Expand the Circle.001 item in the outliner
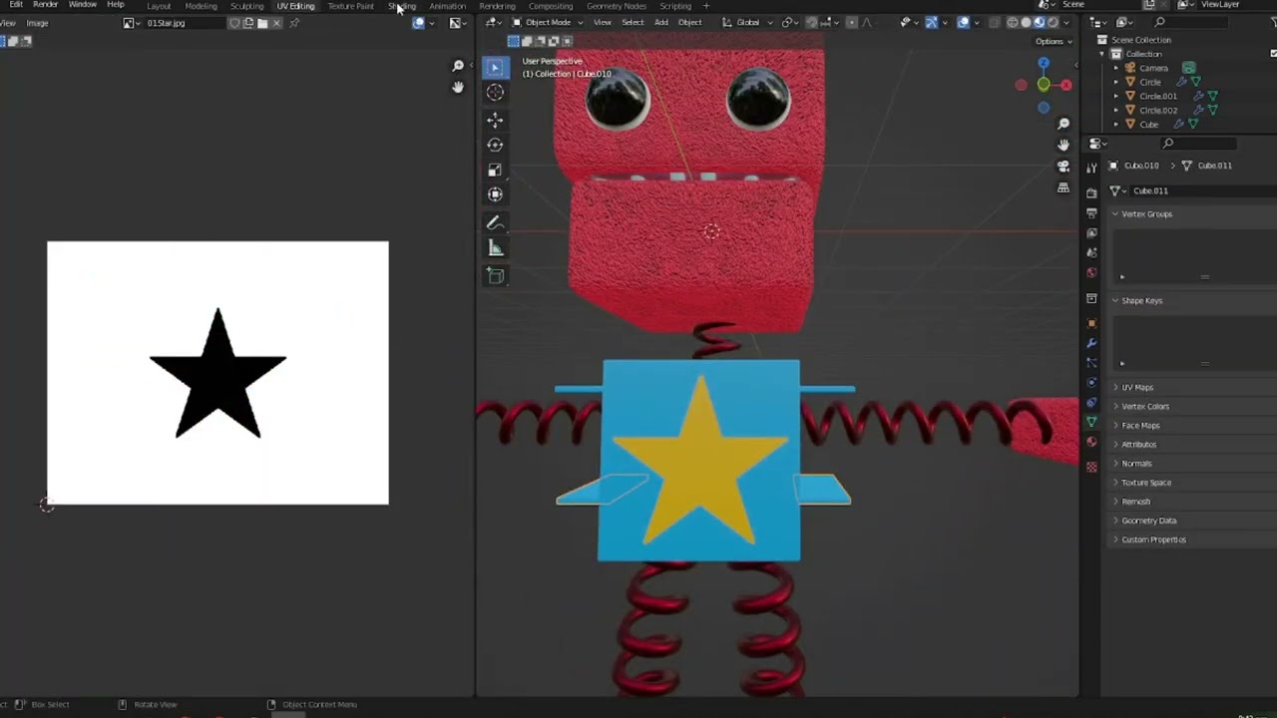Image resolution: width=1277 pixels, height=718 pixels. [1116, 96]
